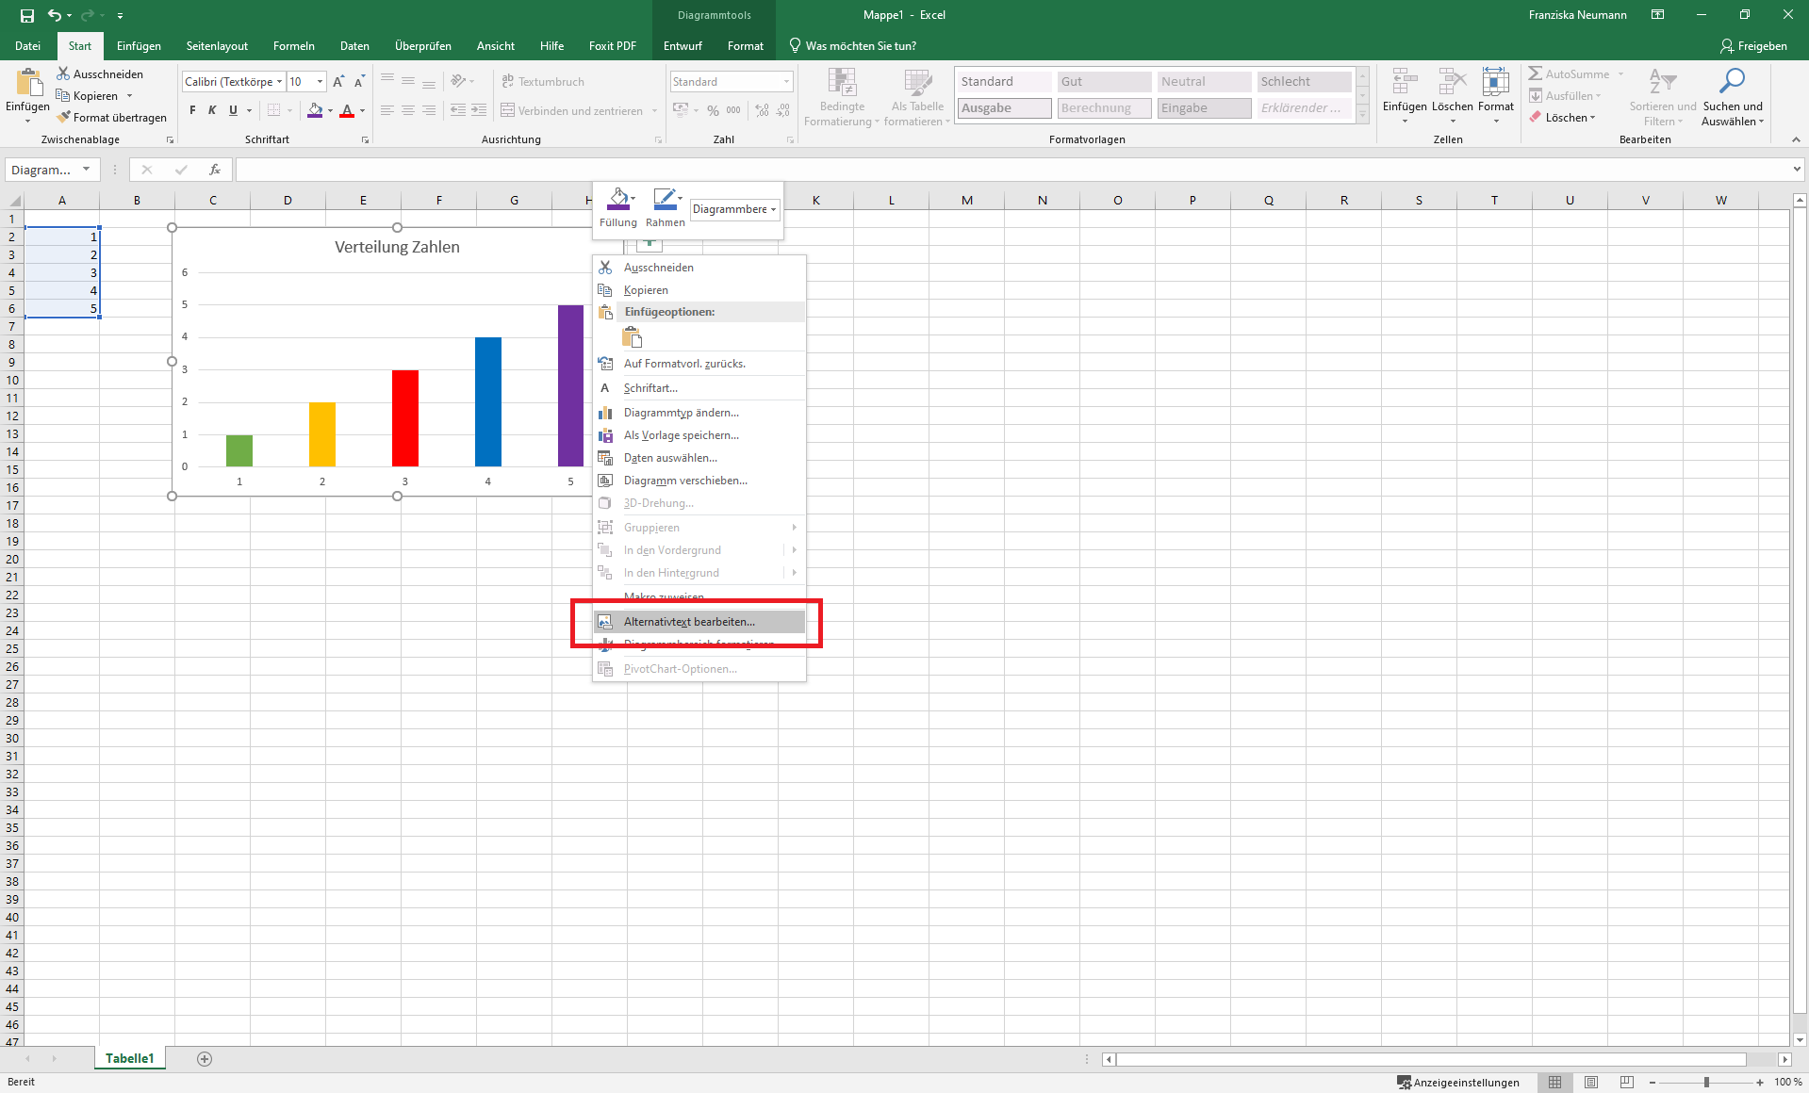Enable centered text alignment
1809x1093 pixels.
click(407, 110)
